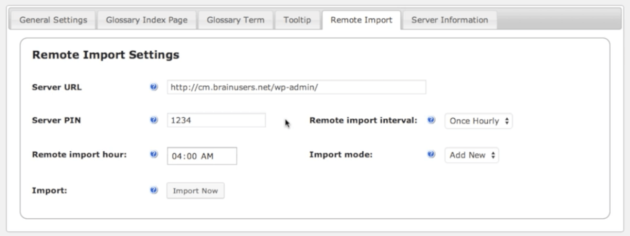Click the help icon beside Server PIN
Image resolution: width=630 pixels, height=236 pixels.
point(154,120)
